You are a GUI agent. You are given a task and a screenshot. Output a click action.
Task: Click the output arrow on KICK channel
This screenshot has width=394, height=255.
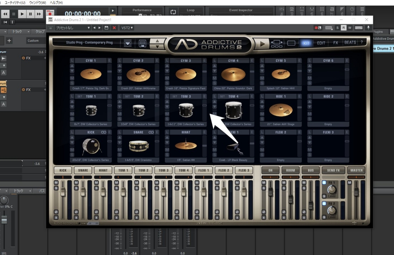click(56, 217)
